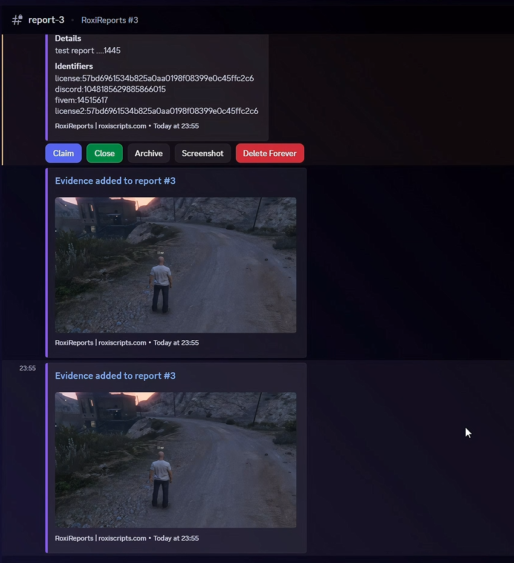Select the license: identifier line
This screenshot has height=563, width=514.
point(154,78)
